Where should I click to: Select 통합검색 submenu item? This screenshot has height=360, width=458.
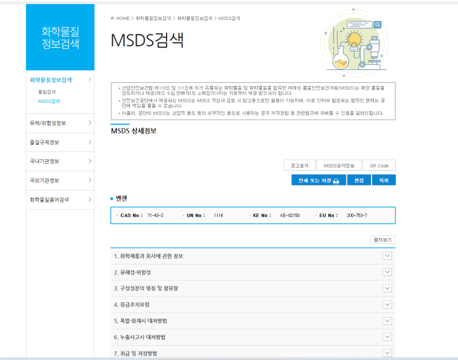(47, 92)
